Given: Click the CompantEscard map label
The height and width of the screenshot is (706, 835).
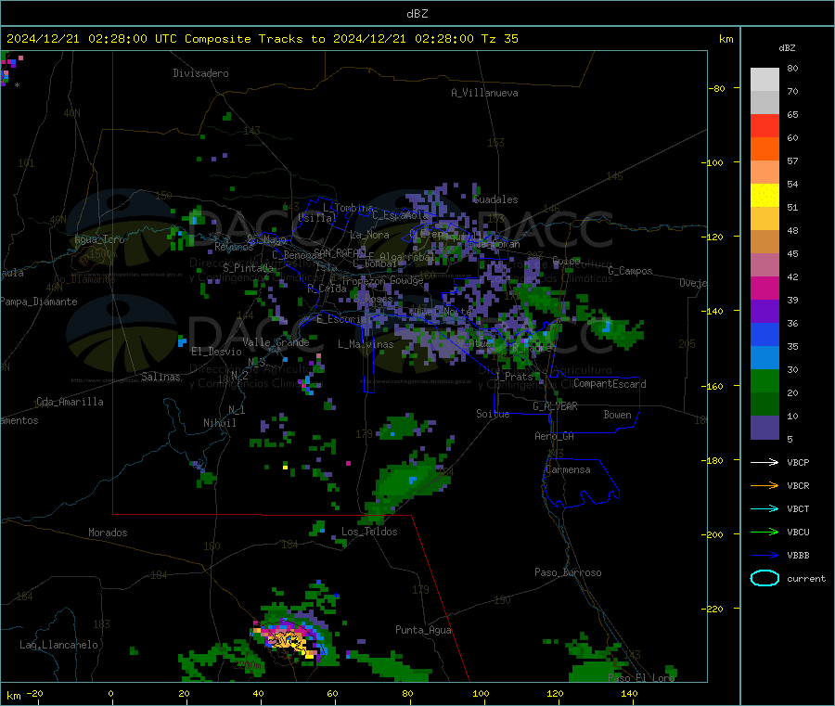Looking at the screenshot, I should click(x=610, y=384).
